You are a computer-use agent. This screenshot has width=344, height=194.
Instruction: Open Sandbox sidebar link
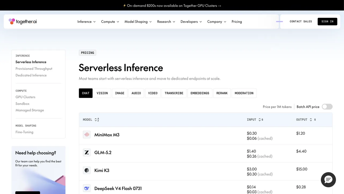23,103
